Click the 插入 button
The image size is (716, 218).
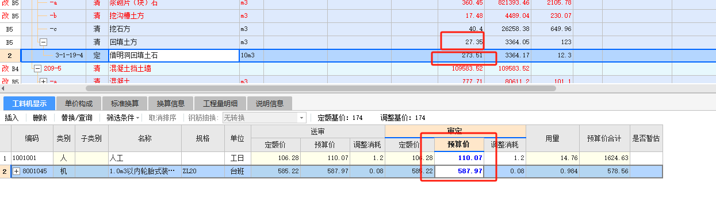(x=12, y=118)
